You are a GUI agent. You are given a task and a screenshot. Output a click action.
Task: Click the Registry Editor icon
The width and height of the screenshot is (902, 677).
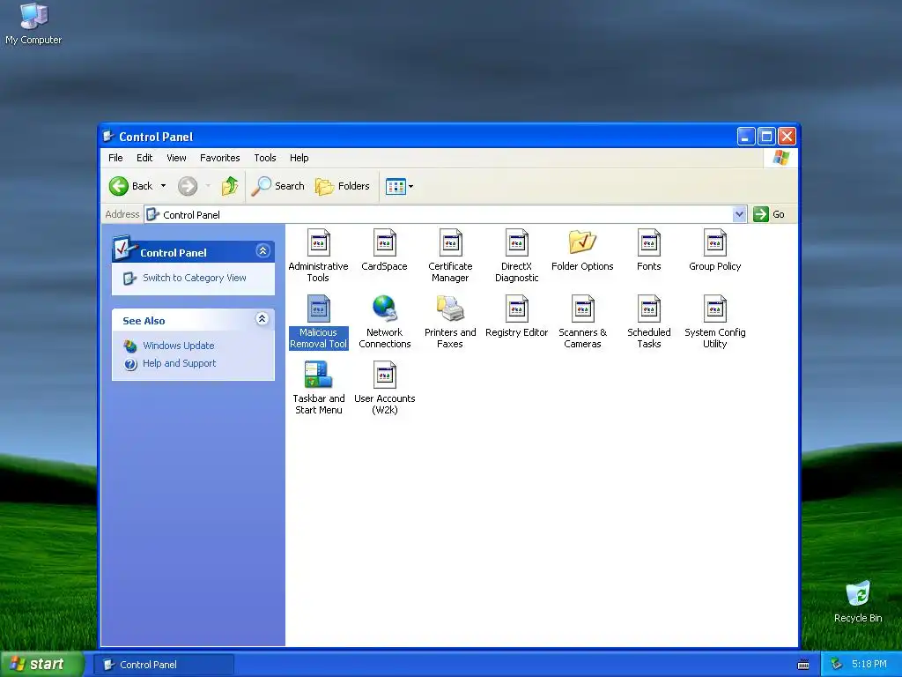point(516,309)
